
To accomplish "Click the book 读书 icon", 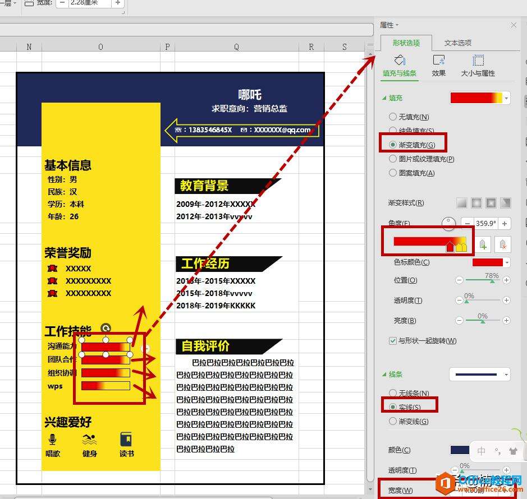I will [126, 439].
